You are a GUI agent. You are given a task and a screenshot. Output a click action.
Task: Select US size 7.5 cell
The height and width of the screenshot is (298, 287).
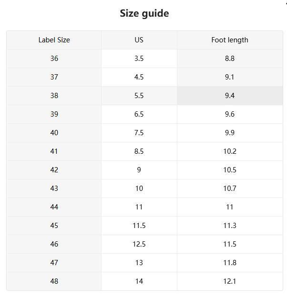[139, 133]
